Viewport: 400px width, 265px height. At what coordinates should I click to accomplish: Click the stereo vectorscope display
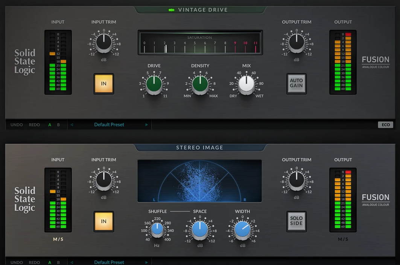point(199,181)
